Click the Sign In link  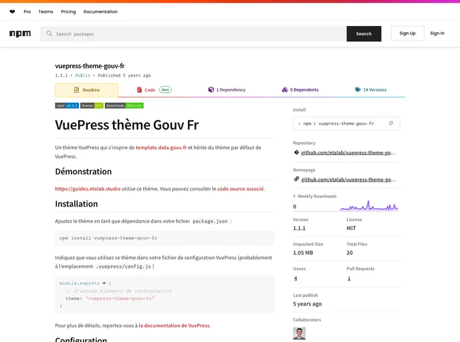coord(437,33)
